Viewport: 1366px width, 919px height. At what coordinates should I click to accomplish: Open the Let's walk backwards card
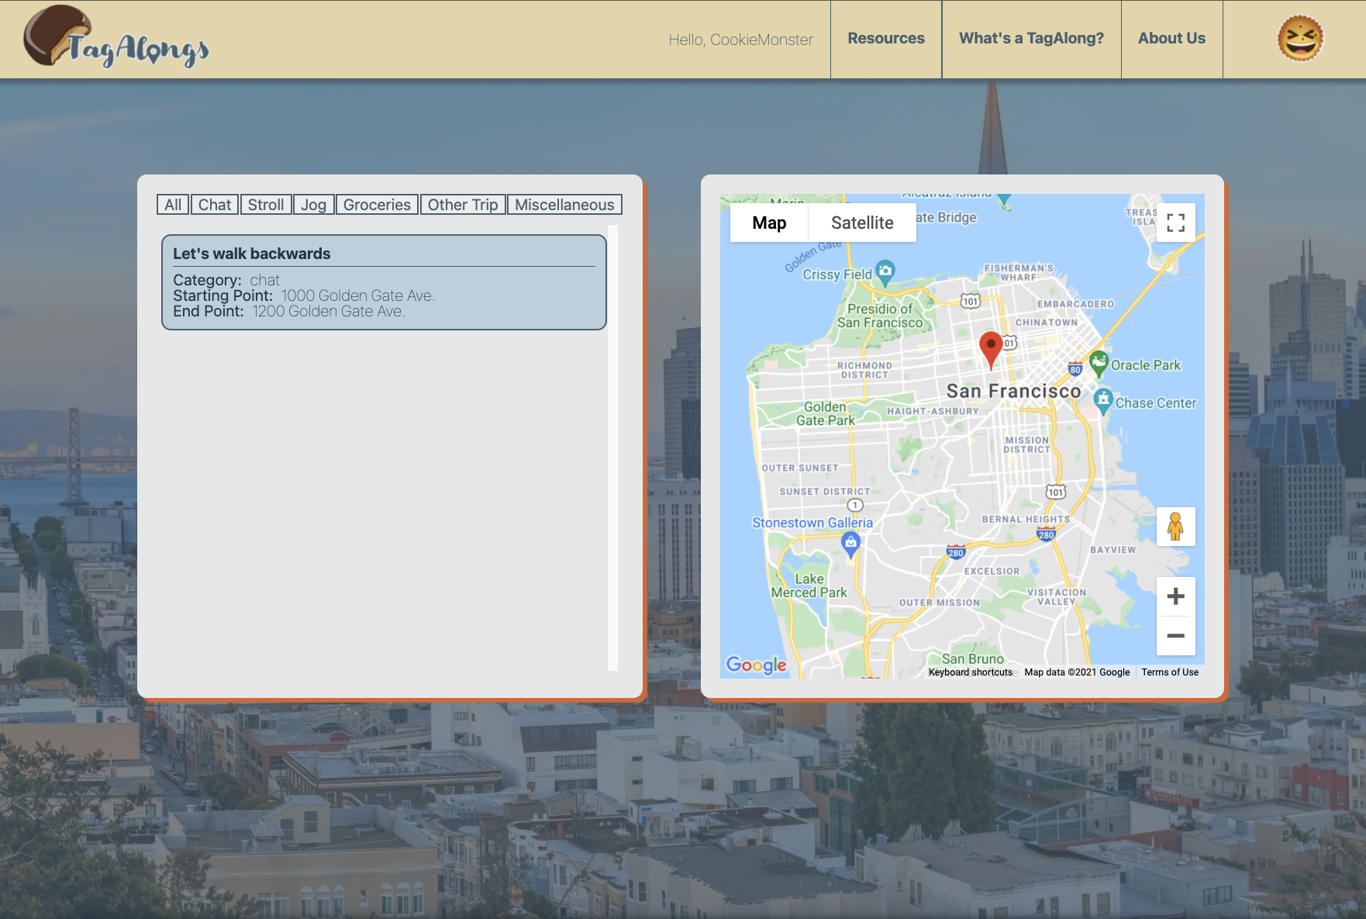point(384,282)
